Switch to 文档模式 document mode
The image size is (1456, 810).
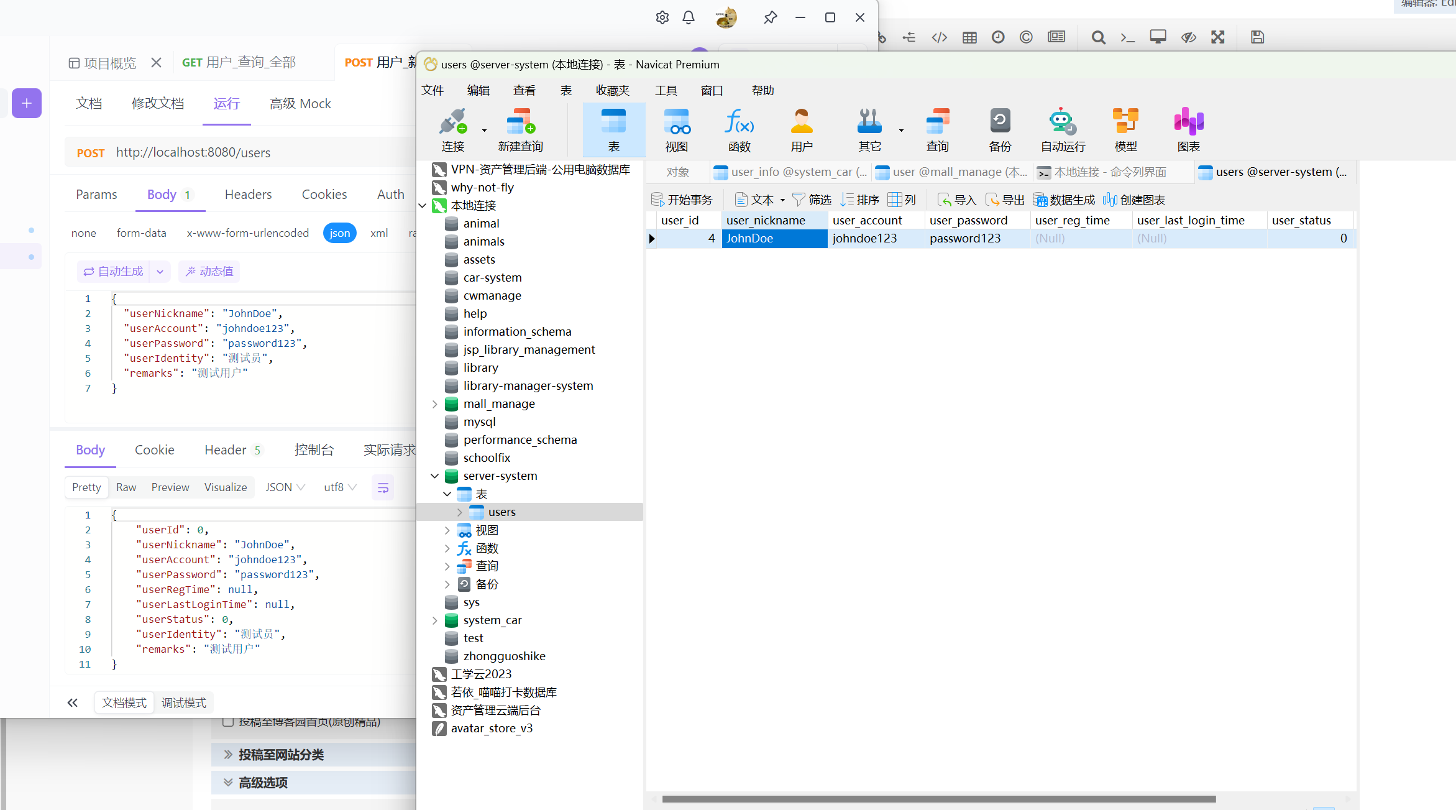[x=124, y=703]
